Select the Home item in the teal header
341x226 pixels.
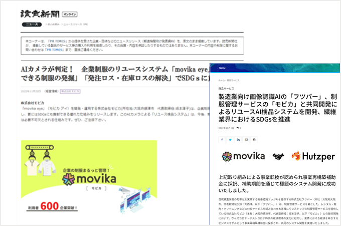point(222,68)
